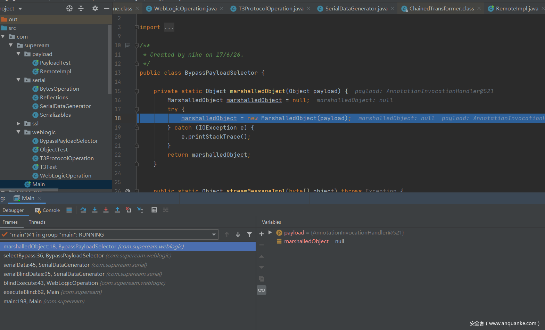
Task: Toggle the show watches glasses button
Action: (262, 290)
